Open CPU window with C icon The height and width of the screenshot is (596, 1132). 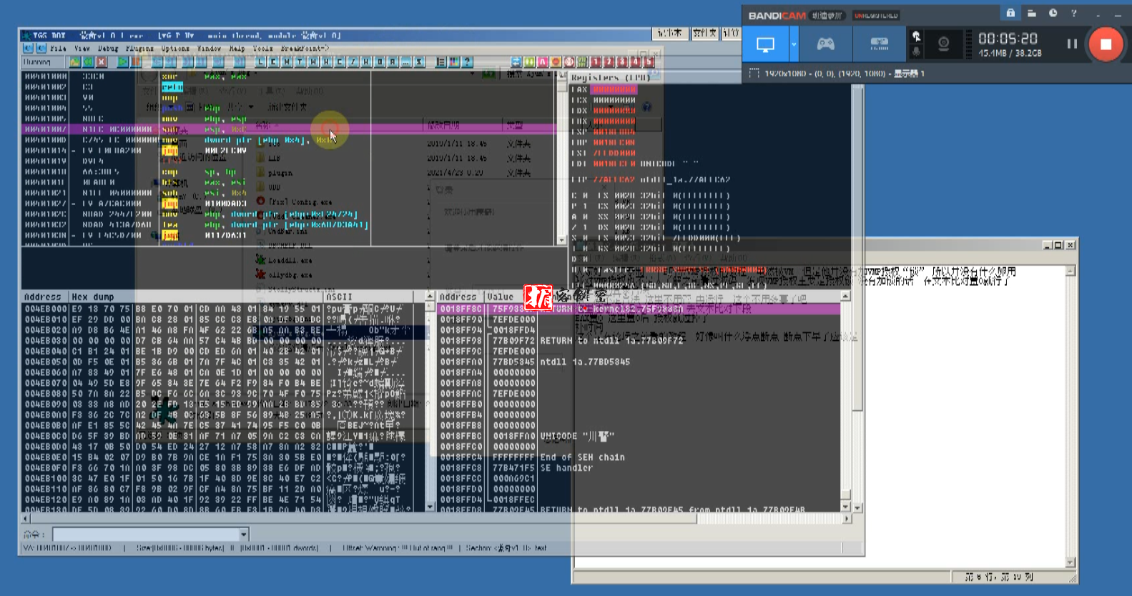point(339,62)
